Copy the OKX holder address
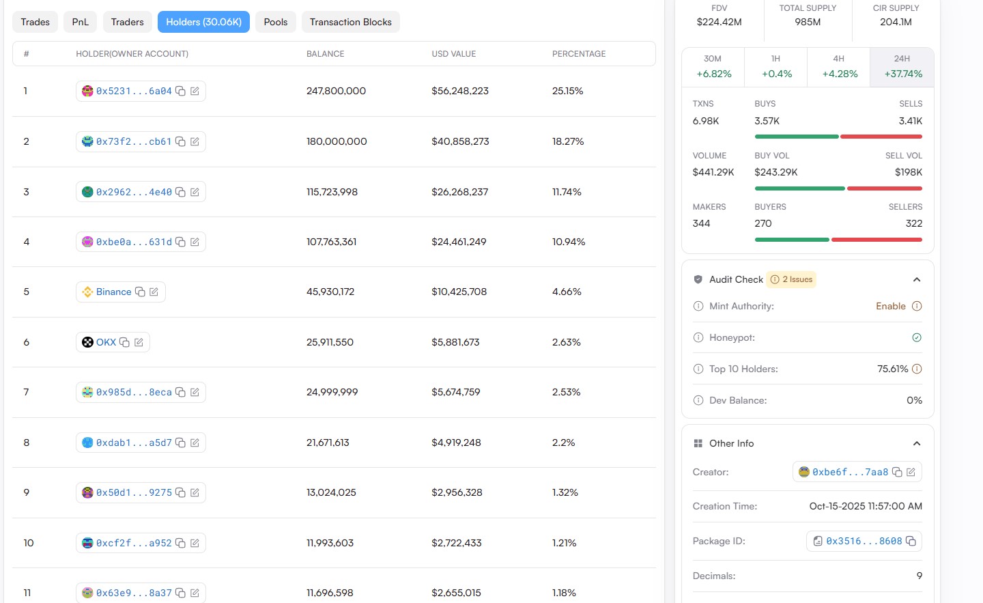The width and height of the screenshot is (983, 603). point(124,342)
